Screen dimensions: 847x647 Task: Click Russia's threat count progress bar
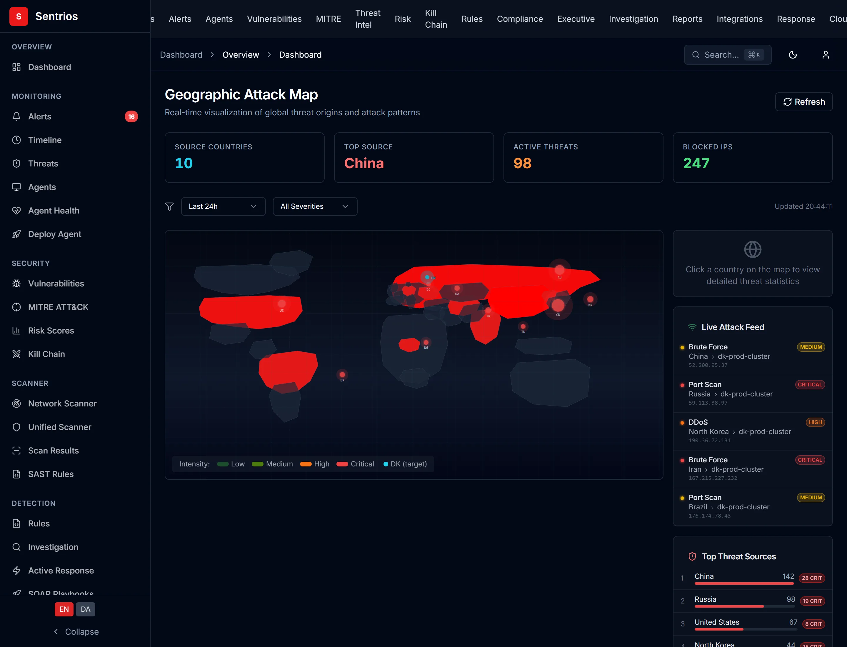(745, 606)
